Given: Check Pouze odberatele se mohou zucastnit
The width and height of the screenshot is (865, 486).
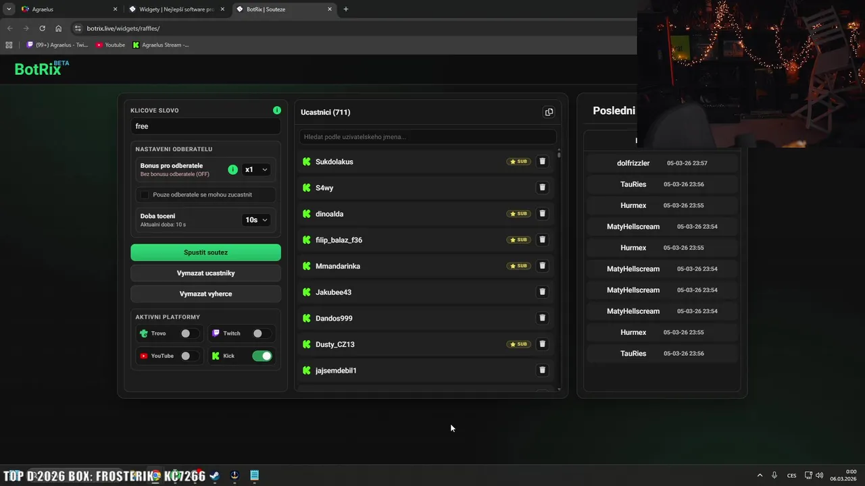Looking at the screenshot, I should click(x=145, y=194).
